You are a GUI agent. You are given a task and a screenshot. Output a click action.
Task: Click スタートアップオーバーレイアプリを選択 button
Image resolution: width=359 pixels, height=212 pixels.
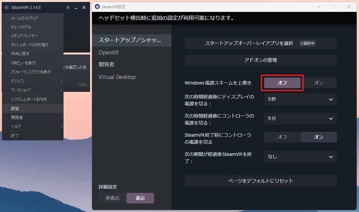(x=260, y=43)
